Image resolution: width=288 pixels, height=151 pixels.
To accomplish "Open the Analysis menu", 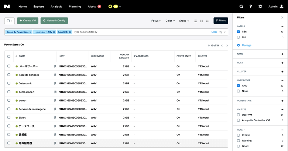I will pos(56,7).
